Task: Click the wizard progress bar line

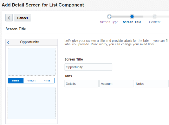Action: point(121,17)
